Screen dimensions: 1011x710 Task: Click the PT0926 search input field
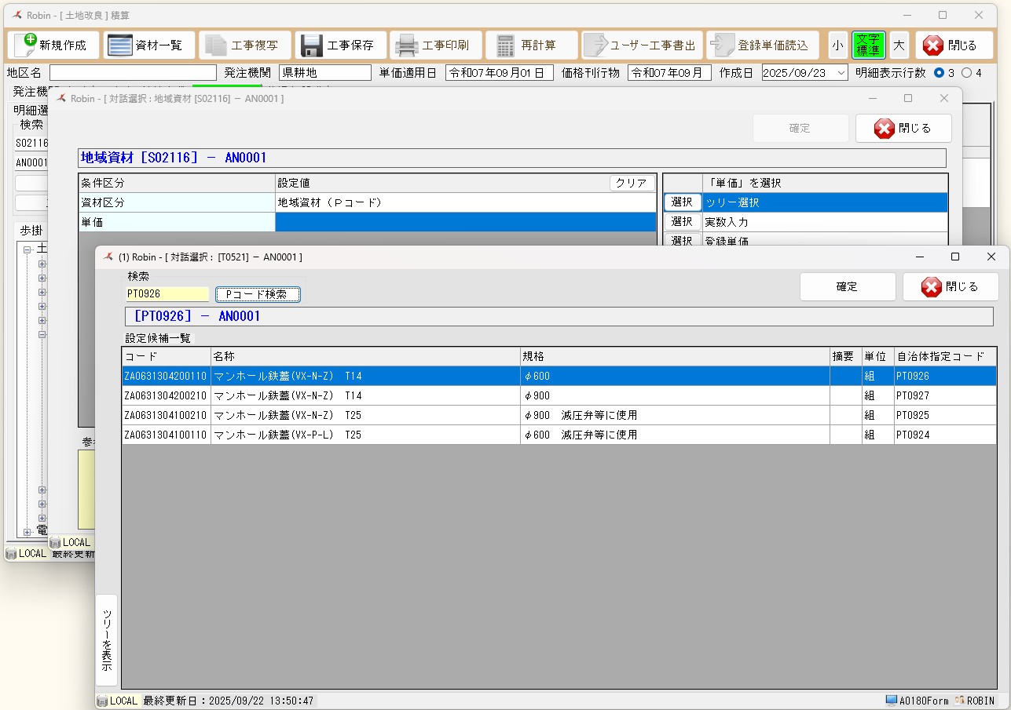(x=167, y=294)
